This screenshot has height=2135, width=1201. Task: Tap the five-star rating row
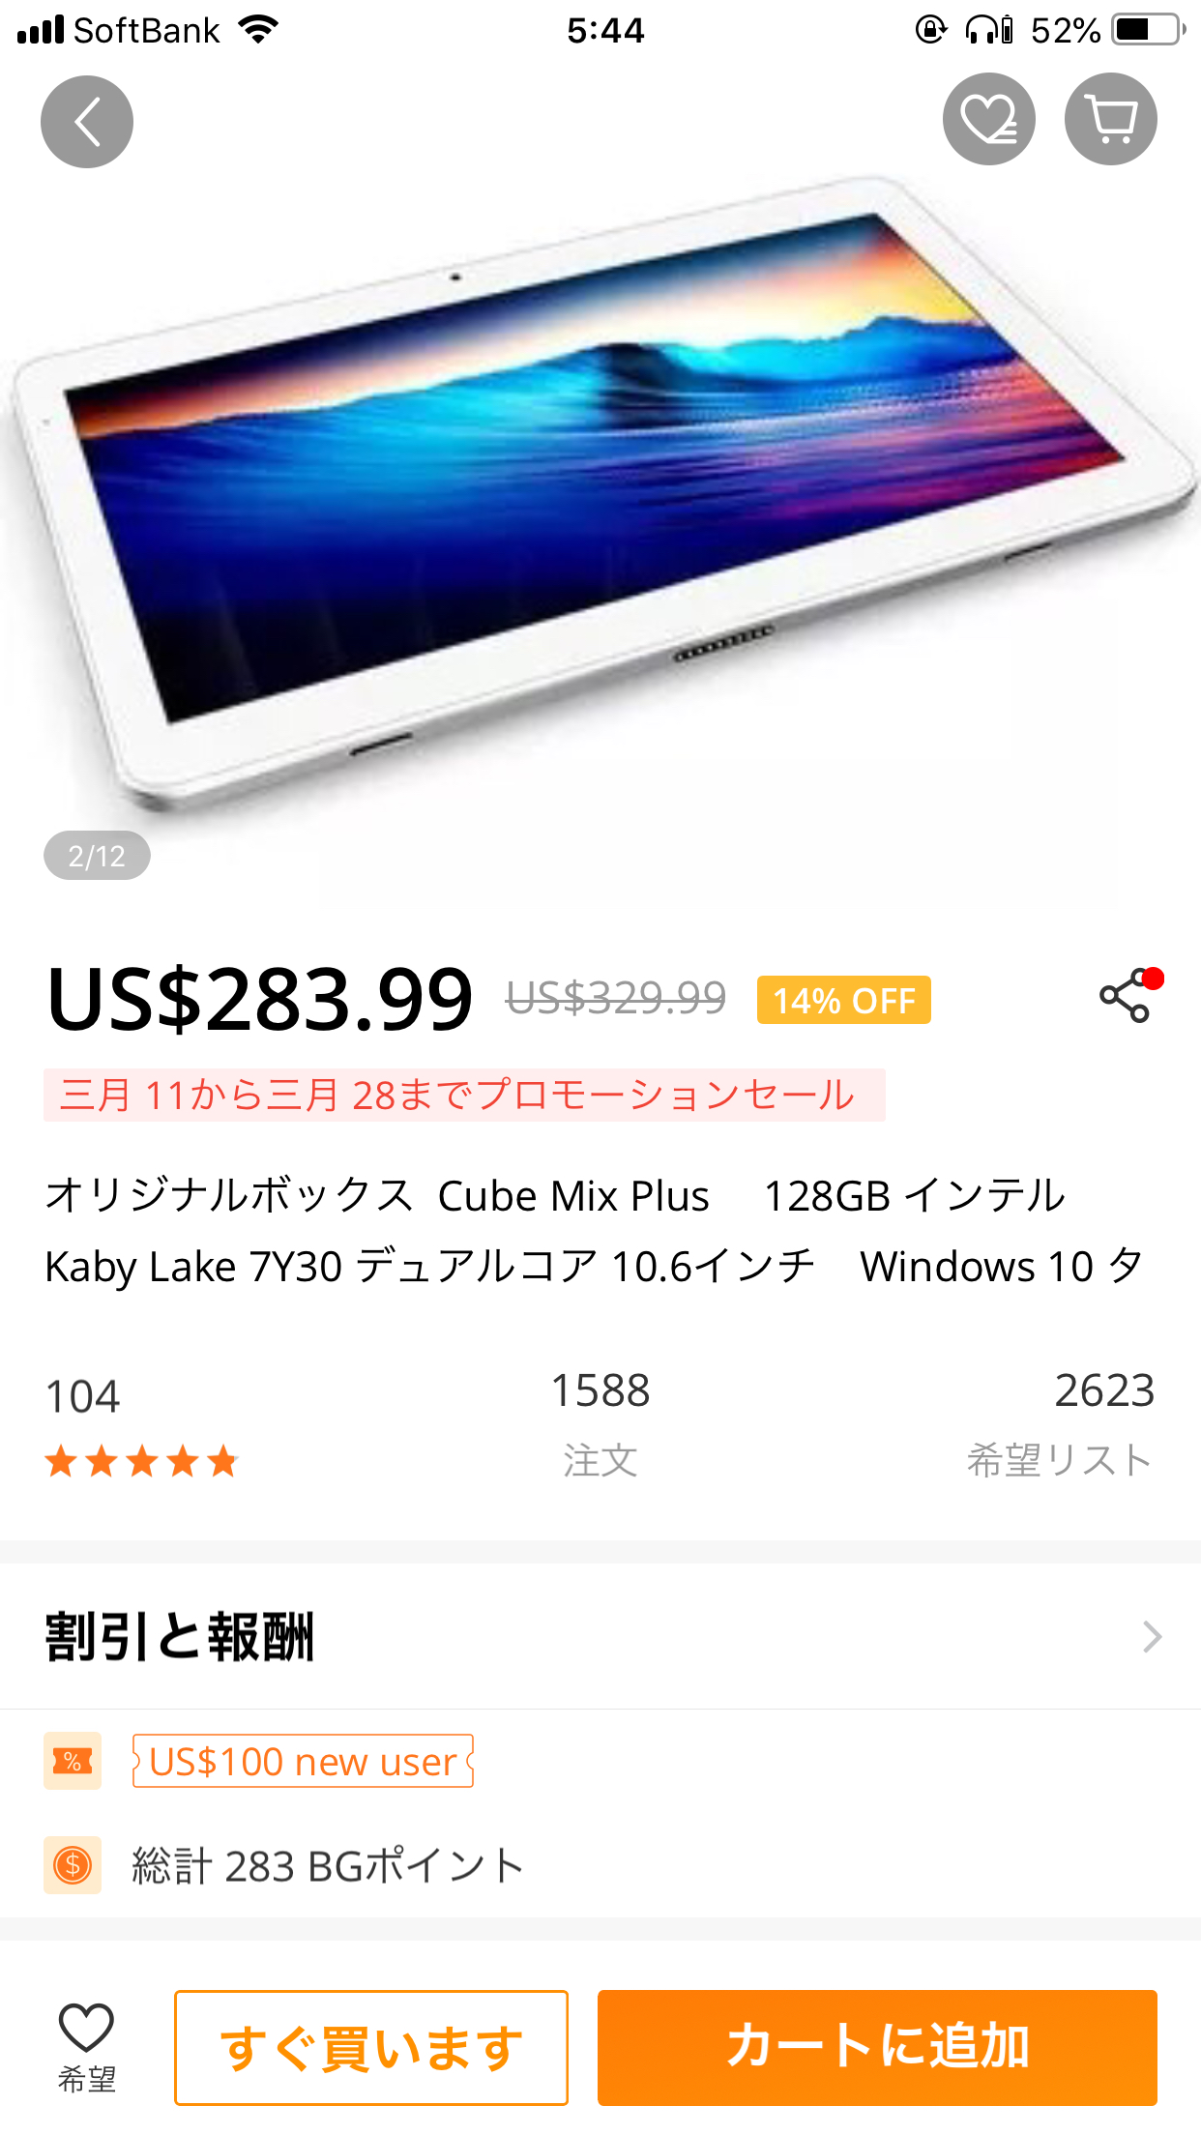141,1461
